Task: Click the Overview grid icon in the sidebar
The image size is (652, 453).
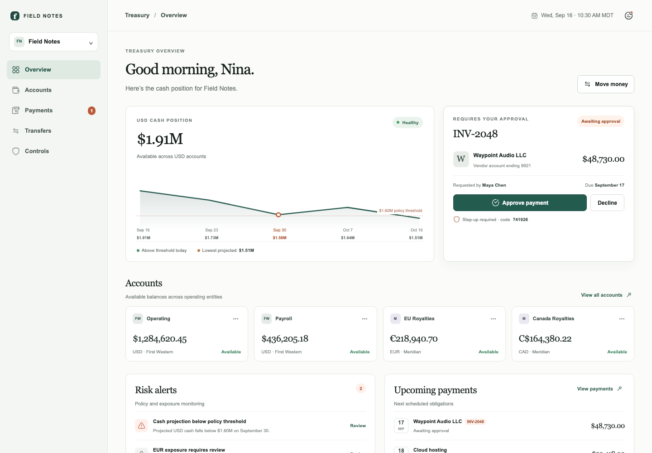Action: point(16,70)
